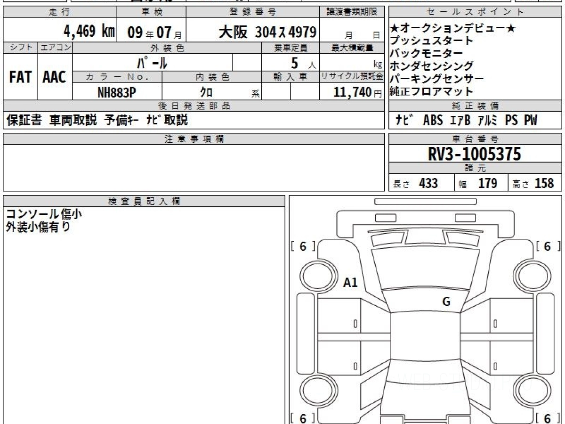565x424 pixels.
Task: Click the inspector note コンソール傷小
Action: 44,214
